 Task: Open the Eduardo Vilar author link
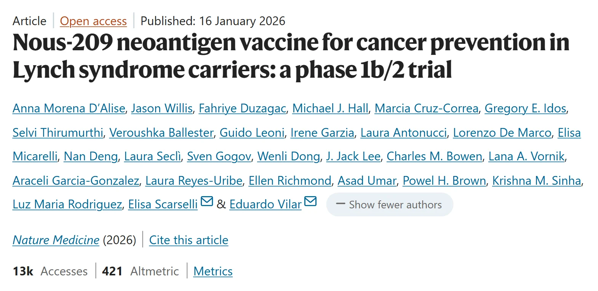click(265, 205)
